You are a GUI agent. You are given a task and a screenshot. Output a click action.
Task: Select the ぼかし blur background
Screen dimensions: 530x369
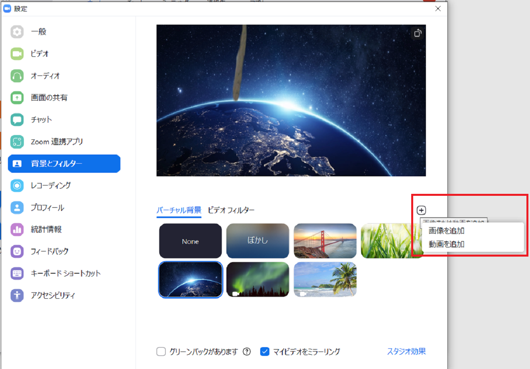257,241
